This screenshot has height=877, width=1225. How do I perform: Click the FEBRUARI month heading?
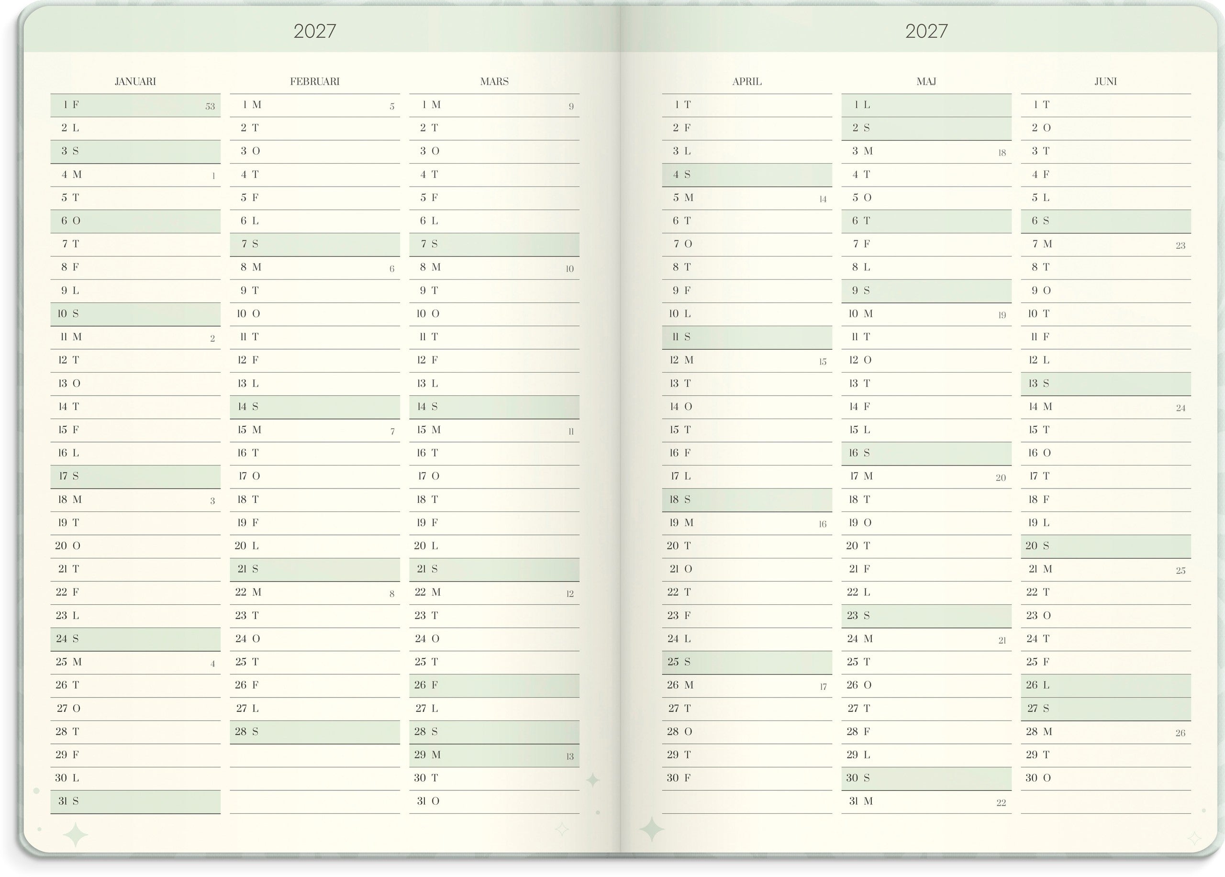314,81
